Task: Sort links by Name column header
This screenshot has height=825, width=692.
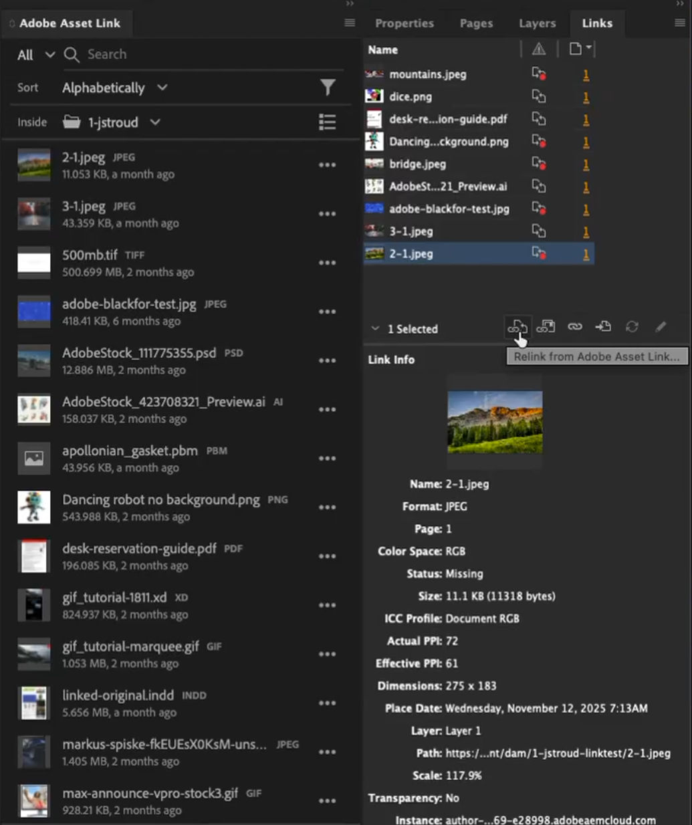Action: [382, 49]
